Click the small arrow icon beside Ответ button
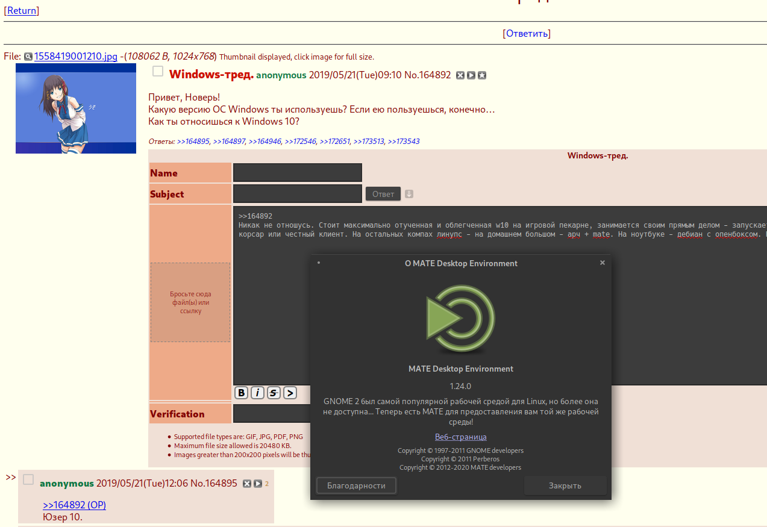 409,194
